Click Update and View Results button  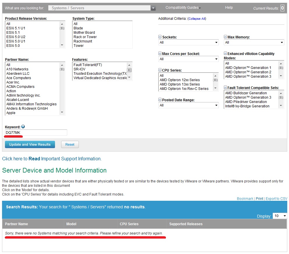tap(30, 144)
